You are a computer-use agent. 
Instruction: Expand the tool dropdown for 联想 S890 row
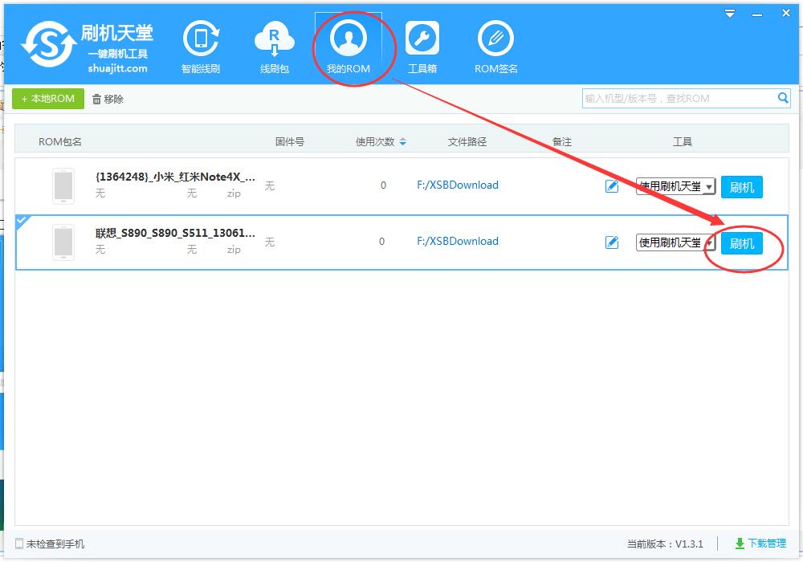709,243
